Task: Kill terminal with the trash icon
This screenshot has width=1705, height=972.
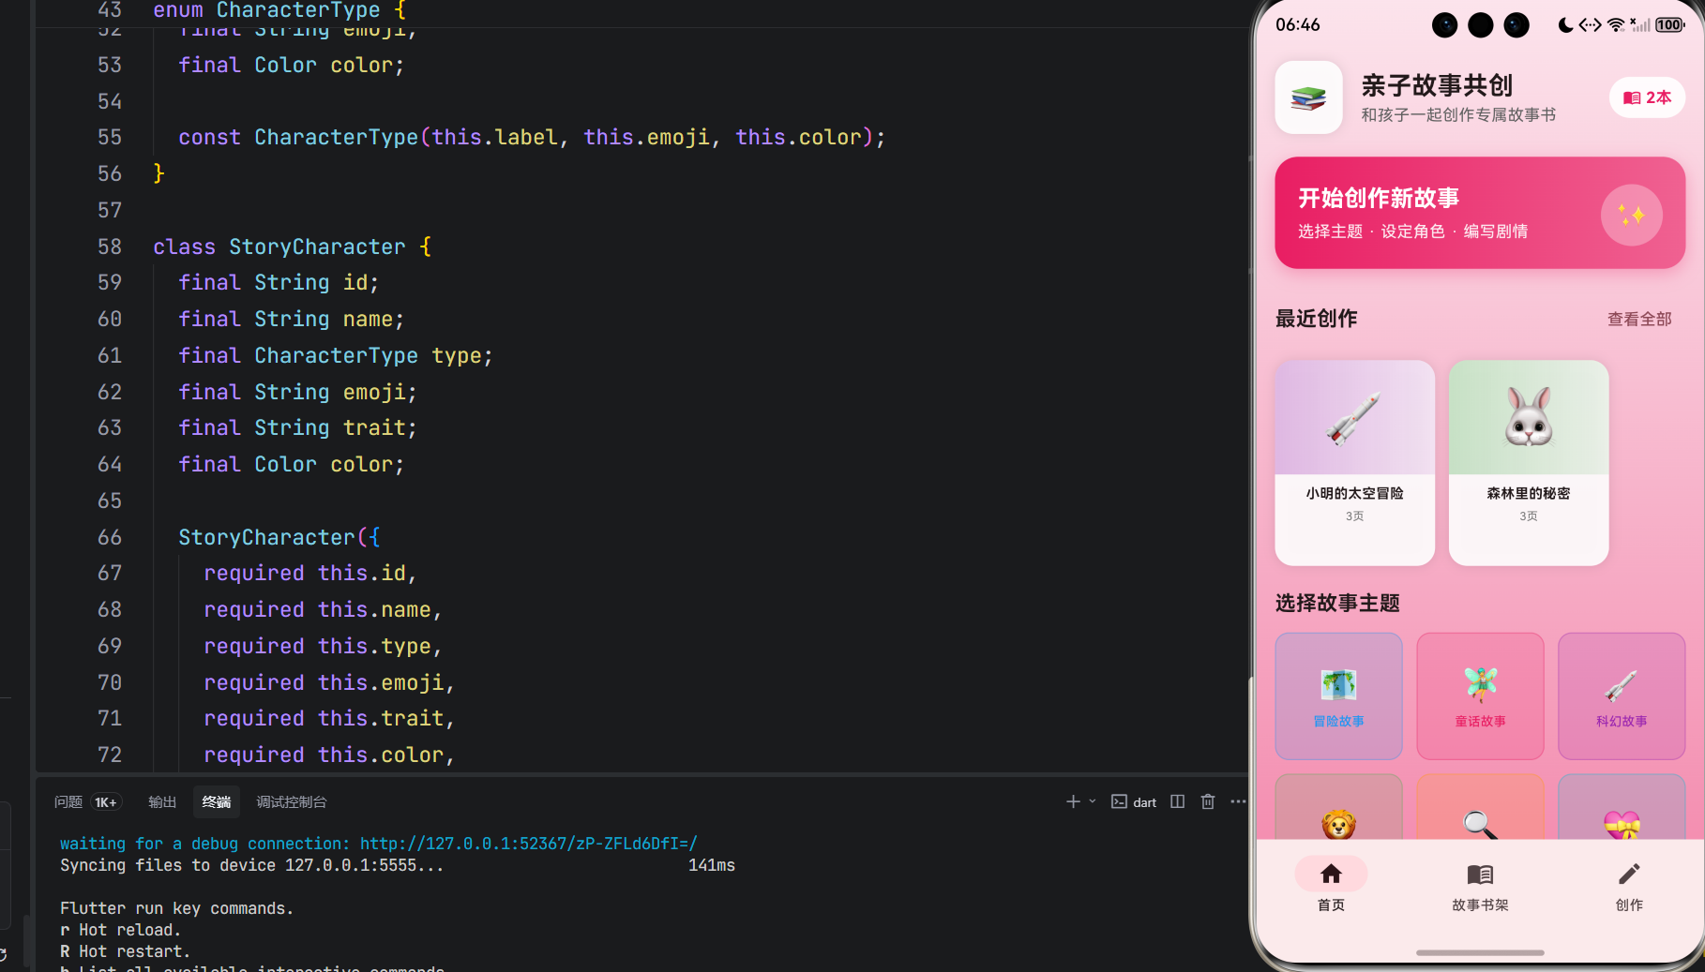Action: pos(1208,801)
